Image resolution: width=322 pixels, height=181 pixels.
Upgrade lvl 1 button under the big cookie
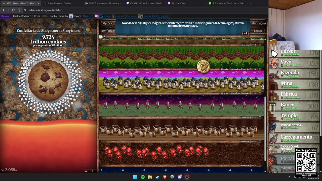[89, 171]
